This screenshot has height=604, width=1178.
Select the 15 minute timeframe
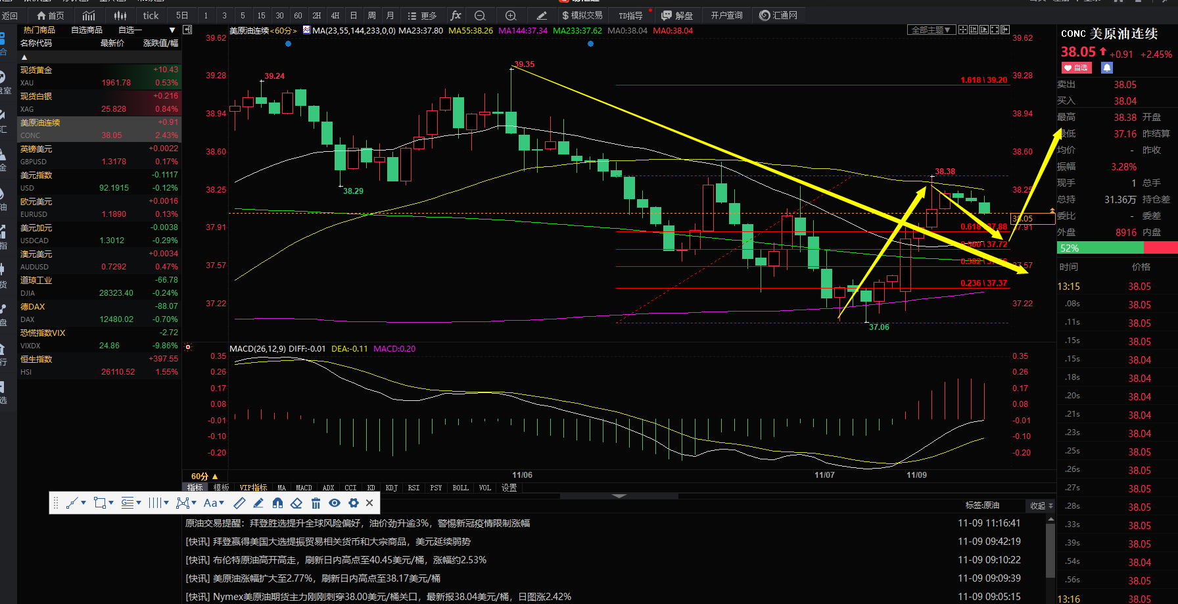pyautogui.click(x=261, y=15)
